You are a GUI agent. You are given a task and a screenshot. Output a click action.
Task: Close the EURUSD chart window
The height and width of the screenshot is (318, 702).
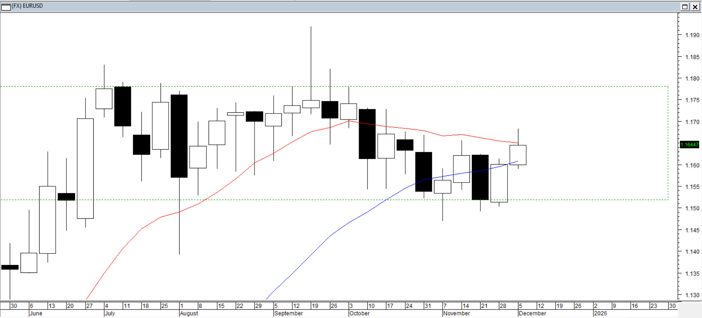695,7
